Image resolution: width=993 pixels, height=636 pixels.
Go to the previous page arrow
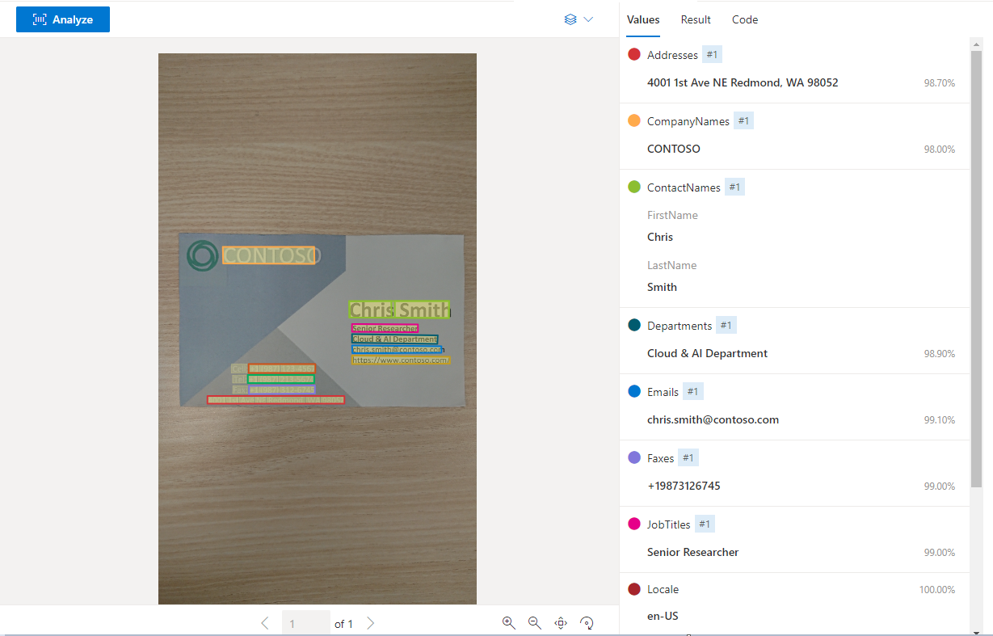[x=265, y=623]
